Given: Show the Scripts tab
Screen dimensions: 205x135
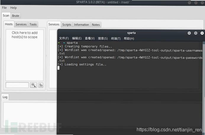Looking at the screenshot, I should (67, 25).
